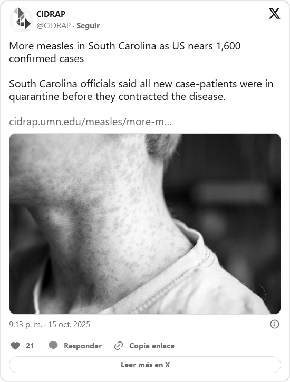
Task: Open the measles rash neck photo
Action: pos(145,224)
